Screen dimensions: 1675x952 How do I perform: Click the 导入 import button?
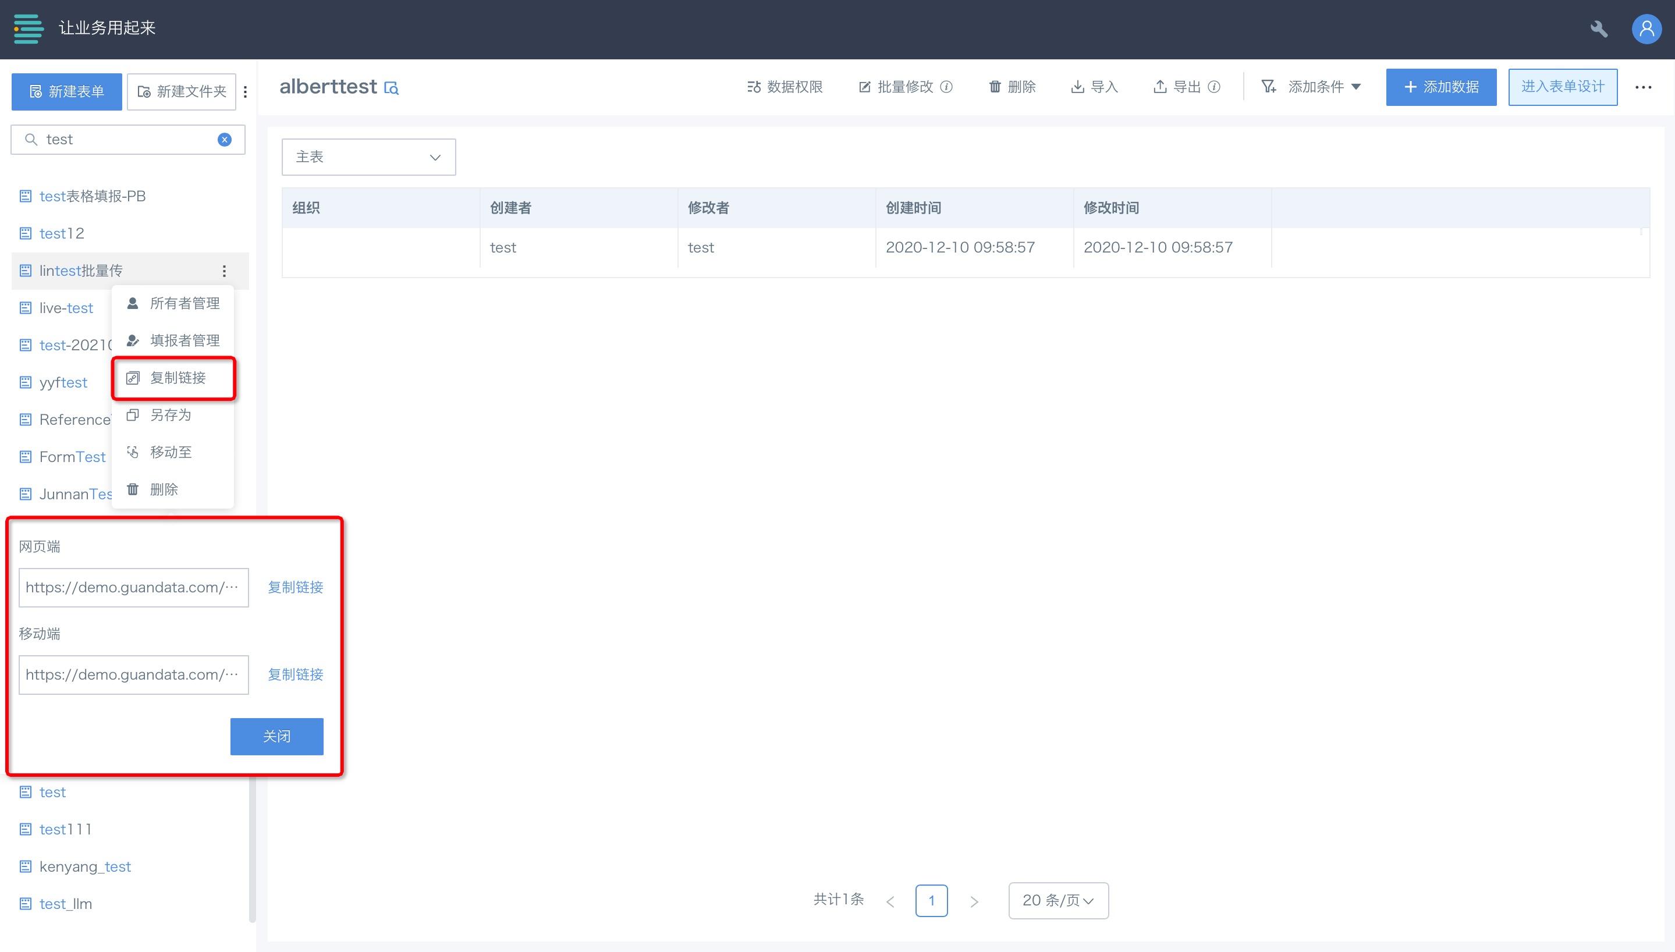coord(1094,86)
